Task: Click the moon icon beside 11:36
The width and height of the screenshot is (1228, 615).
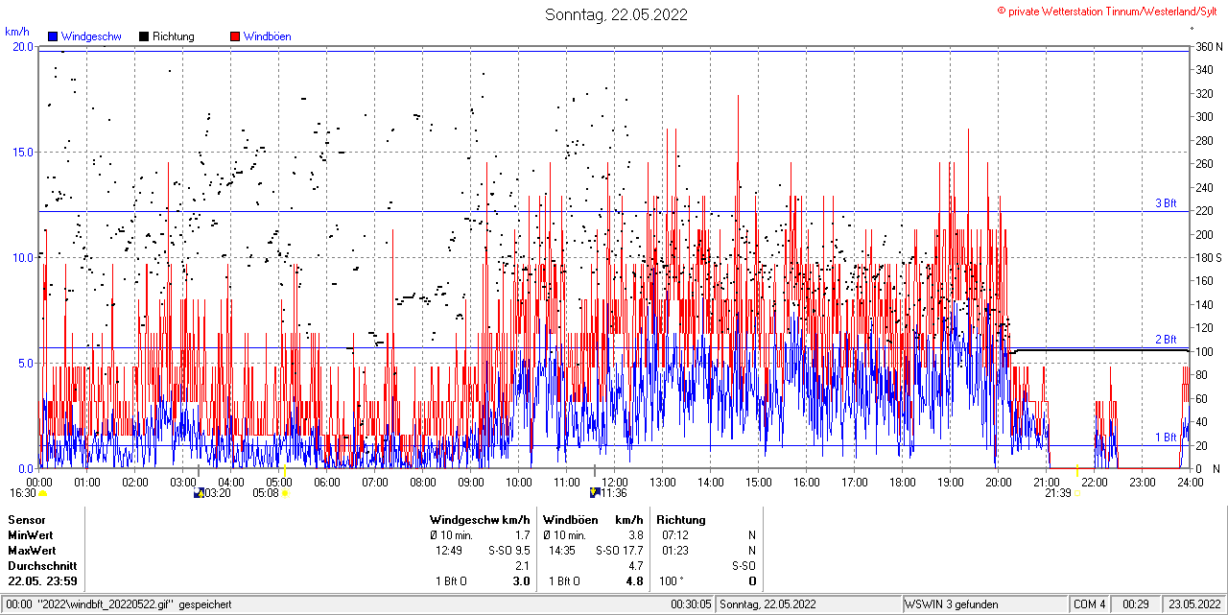Action: click(595, 493)
